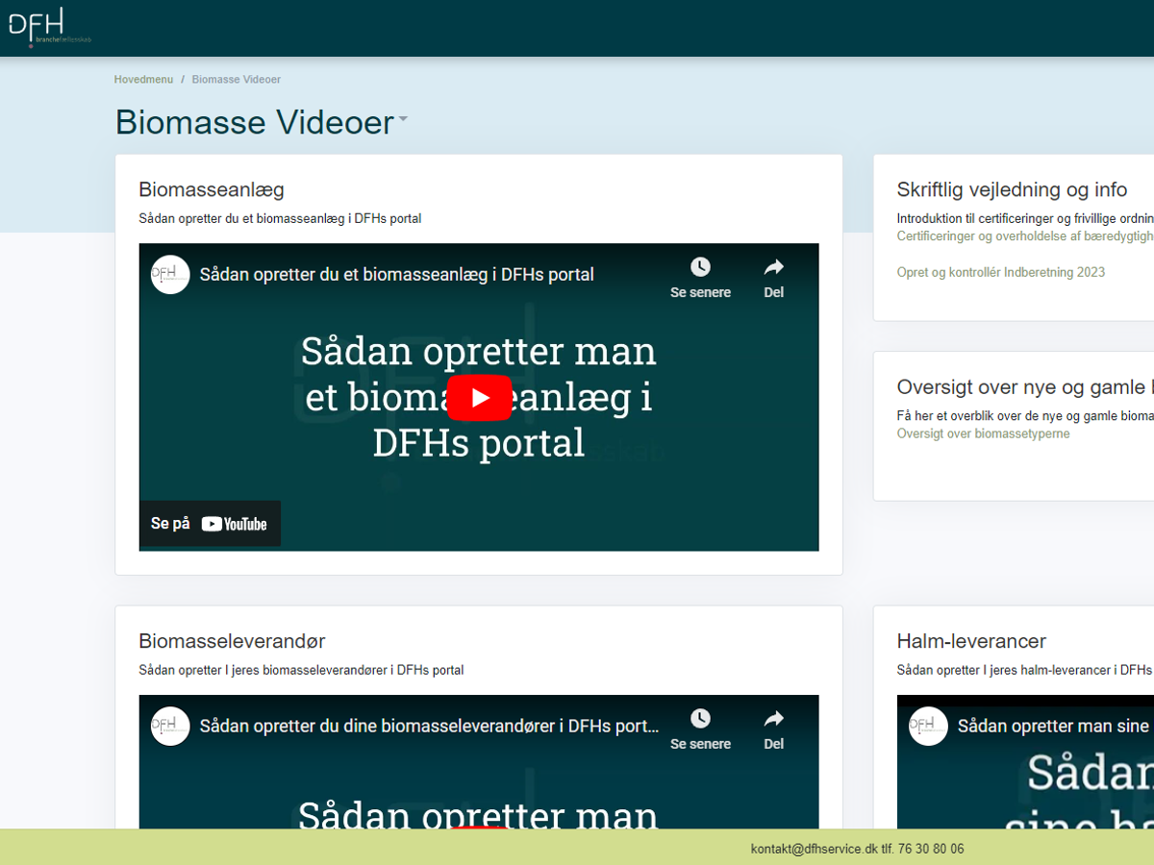Viewport: 1154px width, 865px height.
Task: Open 'Oversigt over biomassetyperne' link
Action: 983,434
